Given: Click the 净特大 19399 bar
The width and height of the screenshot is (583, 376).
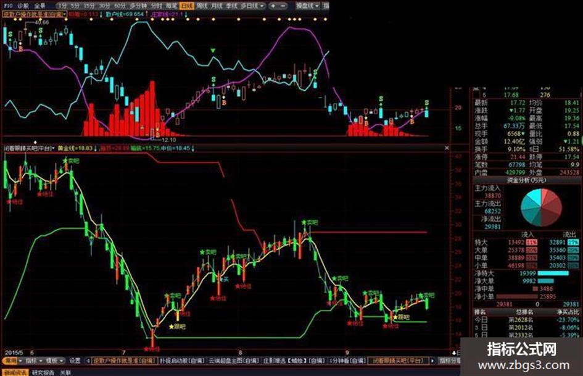Looking at the screenshot, I should (x=553, y=274).
